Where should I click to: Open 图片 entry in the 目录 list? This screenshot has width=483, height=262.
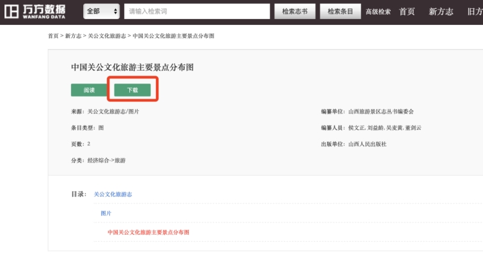(x=106, y=213)
